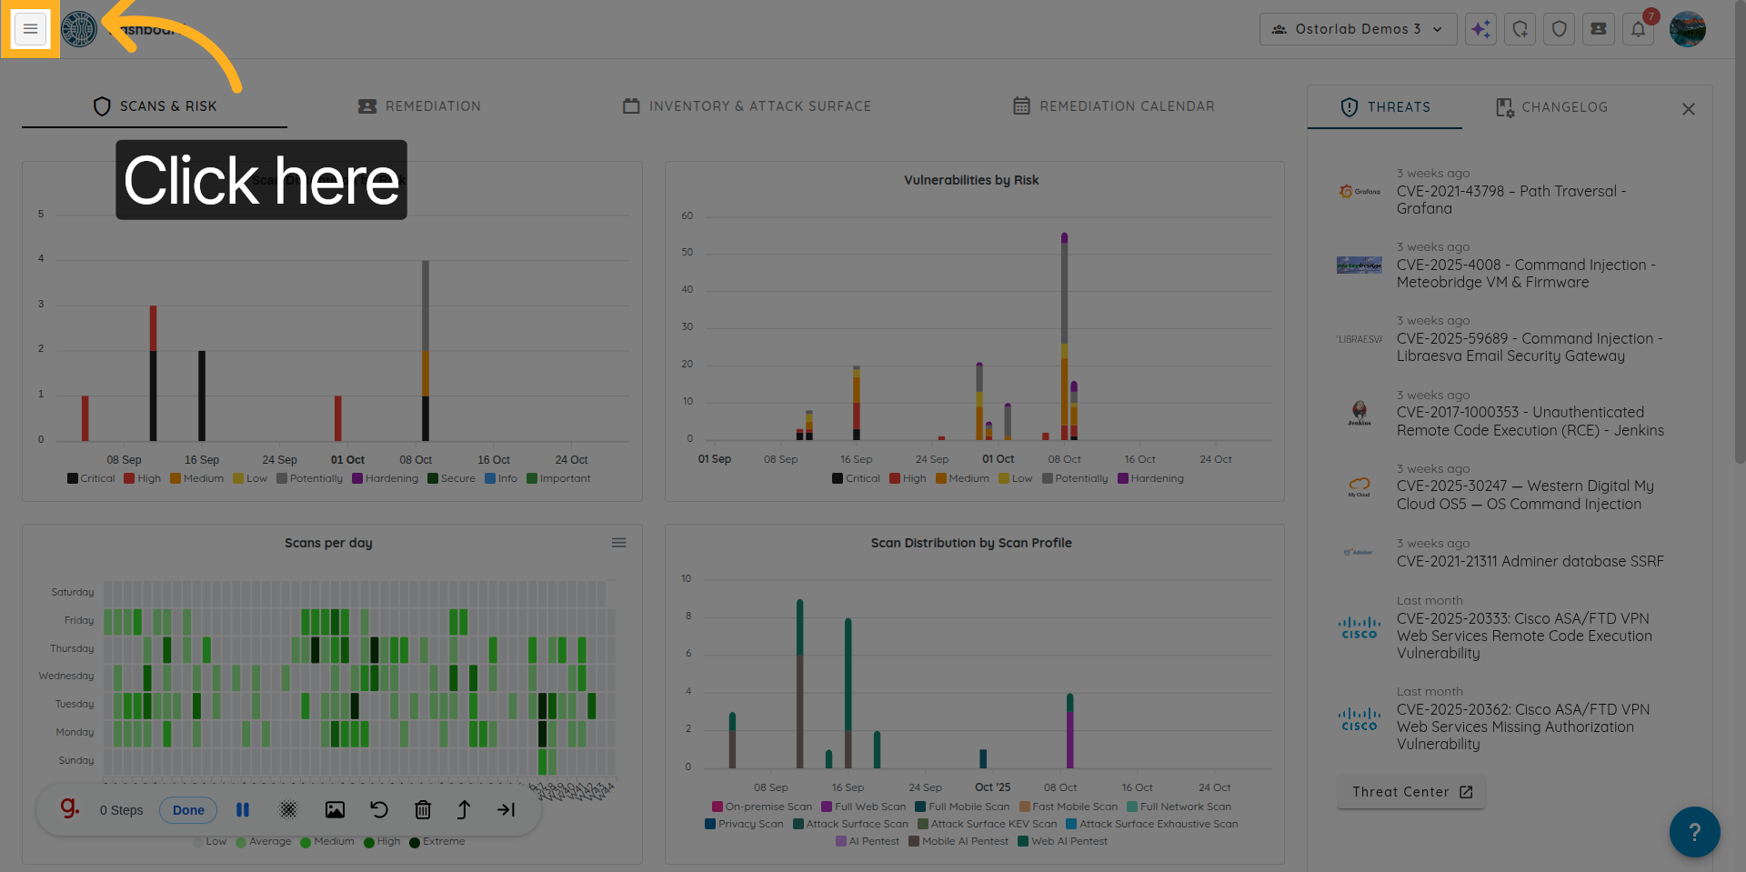
Task: Open the user avatar profile menu
Action: point(1687,29)
